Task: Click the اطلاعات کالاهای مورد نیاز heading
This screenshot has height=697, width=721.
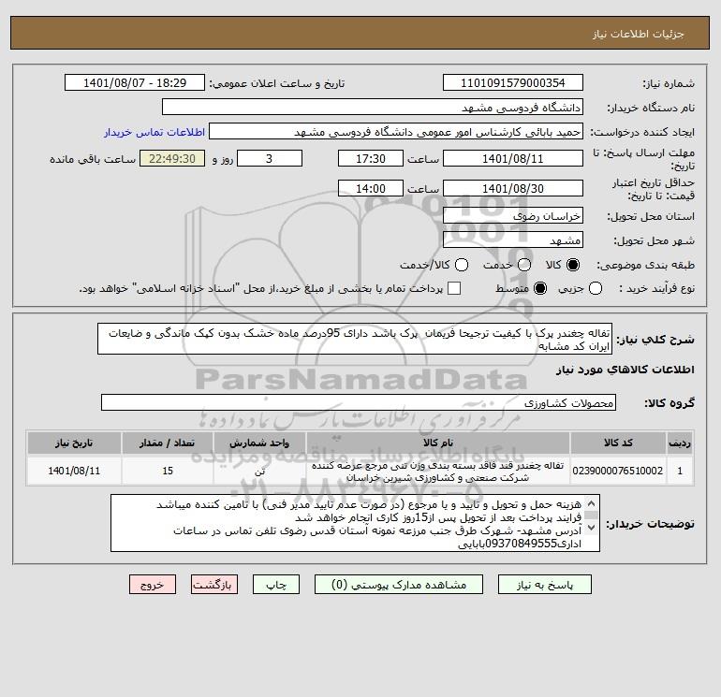Action: pyautogui.click(x=625, y=370)
